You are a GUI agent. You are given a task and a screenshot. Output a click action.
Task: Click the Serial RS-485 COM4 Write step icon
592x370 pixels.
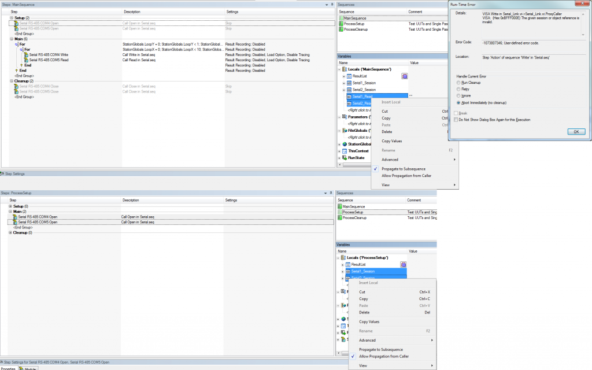[26, 54]
